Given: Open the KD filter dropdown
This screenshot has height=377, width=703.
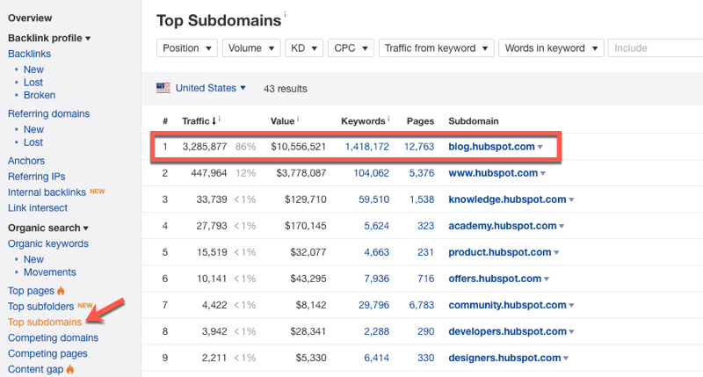Looking at the screenshot, I should 304,48.
